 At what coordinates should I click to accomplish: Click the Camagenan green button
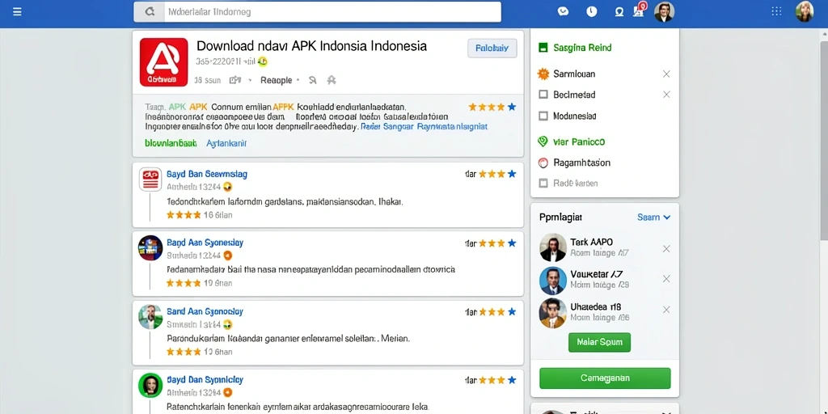(x=605, y=378)
